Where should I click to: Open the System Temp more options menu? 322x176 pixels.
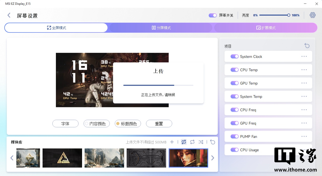click(x=304, y=96)
